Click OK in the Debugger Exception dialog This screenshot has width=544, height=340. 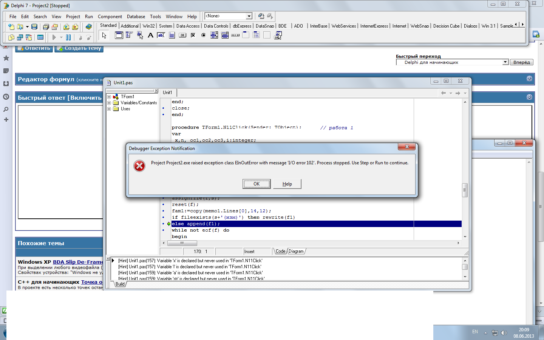coord(257,184)
